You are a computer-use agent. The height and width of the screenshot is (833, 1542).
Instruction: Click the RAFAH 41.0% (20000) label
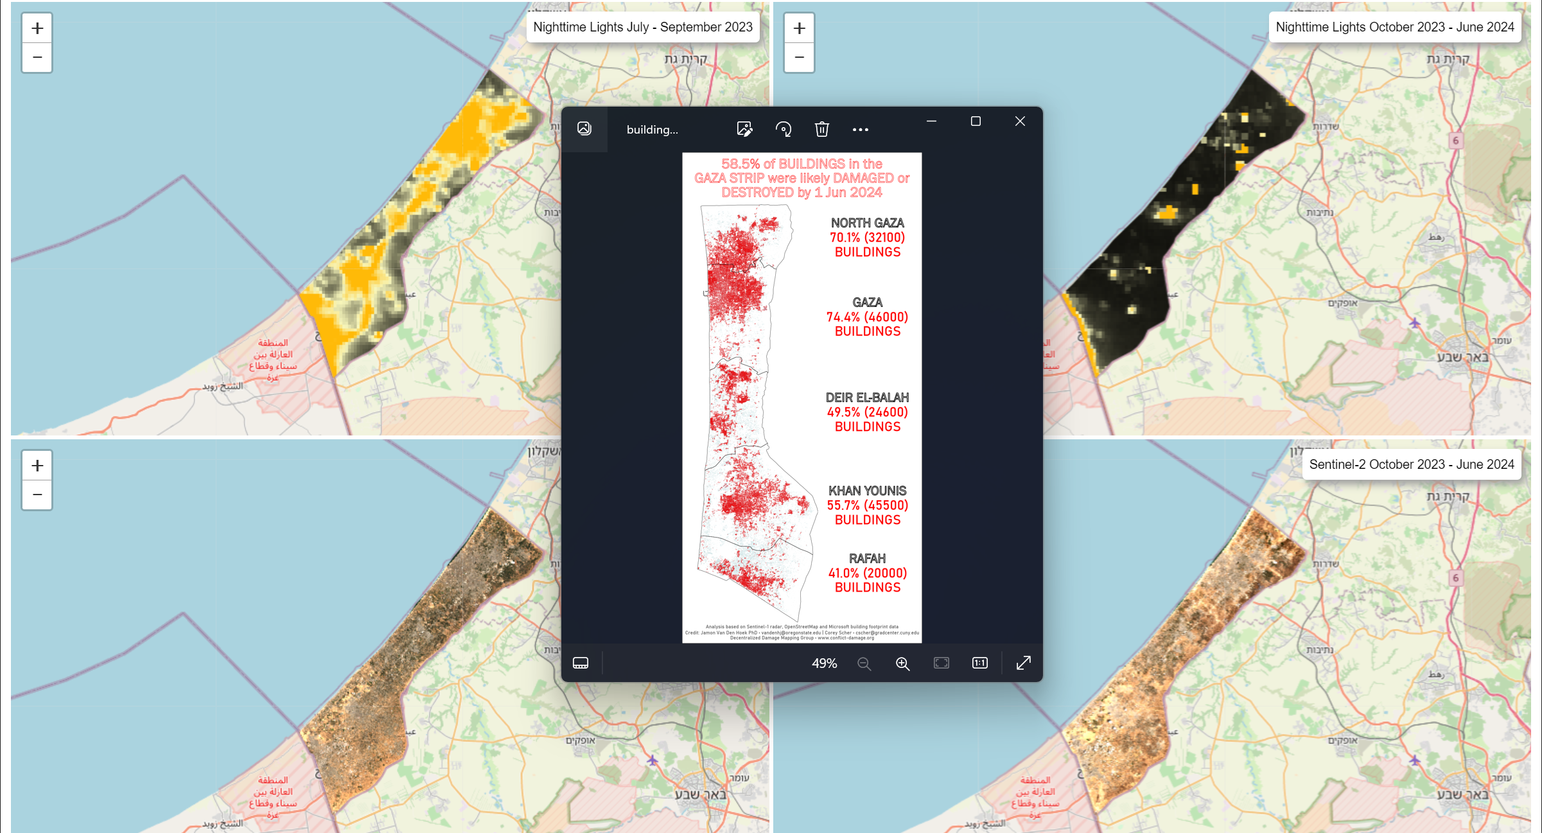[x=867, y=573]
